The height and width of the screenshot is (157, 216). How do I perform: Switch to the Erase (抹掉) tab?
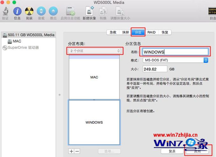(x=125, y=32)
